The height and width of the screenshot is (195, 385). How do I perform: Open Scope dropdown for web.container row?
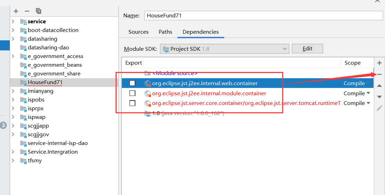point(368,83)
